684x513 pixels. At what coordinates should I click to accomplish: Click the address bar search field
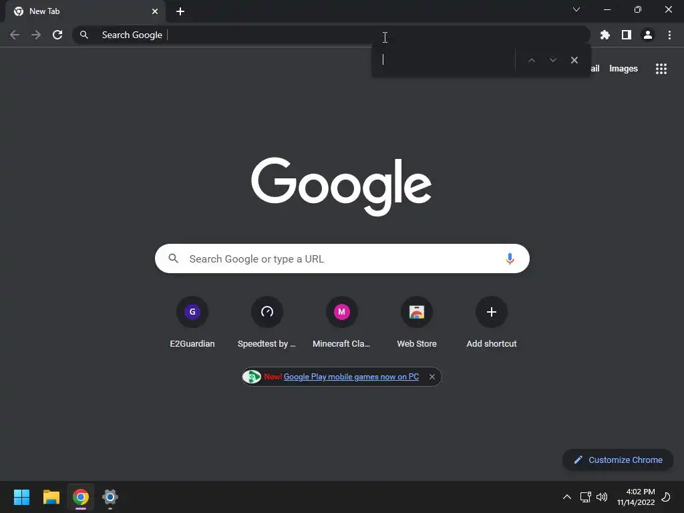click(x=331, y=35)
